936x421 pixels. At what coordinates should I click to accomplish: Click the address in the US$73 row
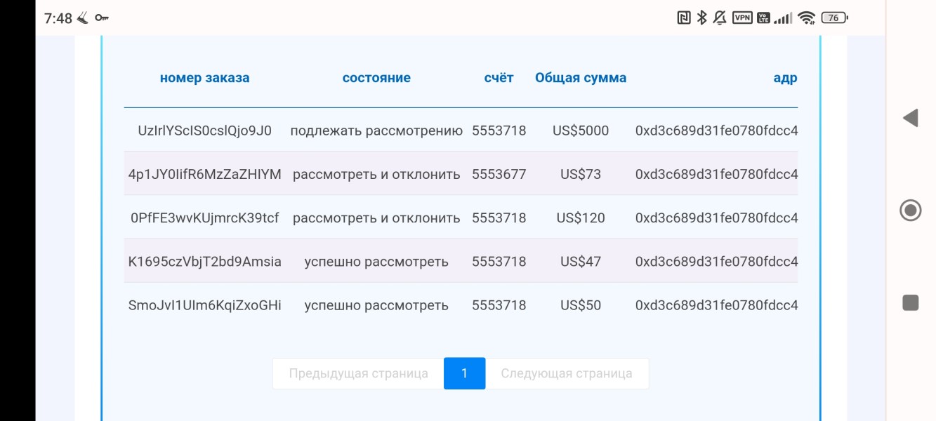pos(716,174)
